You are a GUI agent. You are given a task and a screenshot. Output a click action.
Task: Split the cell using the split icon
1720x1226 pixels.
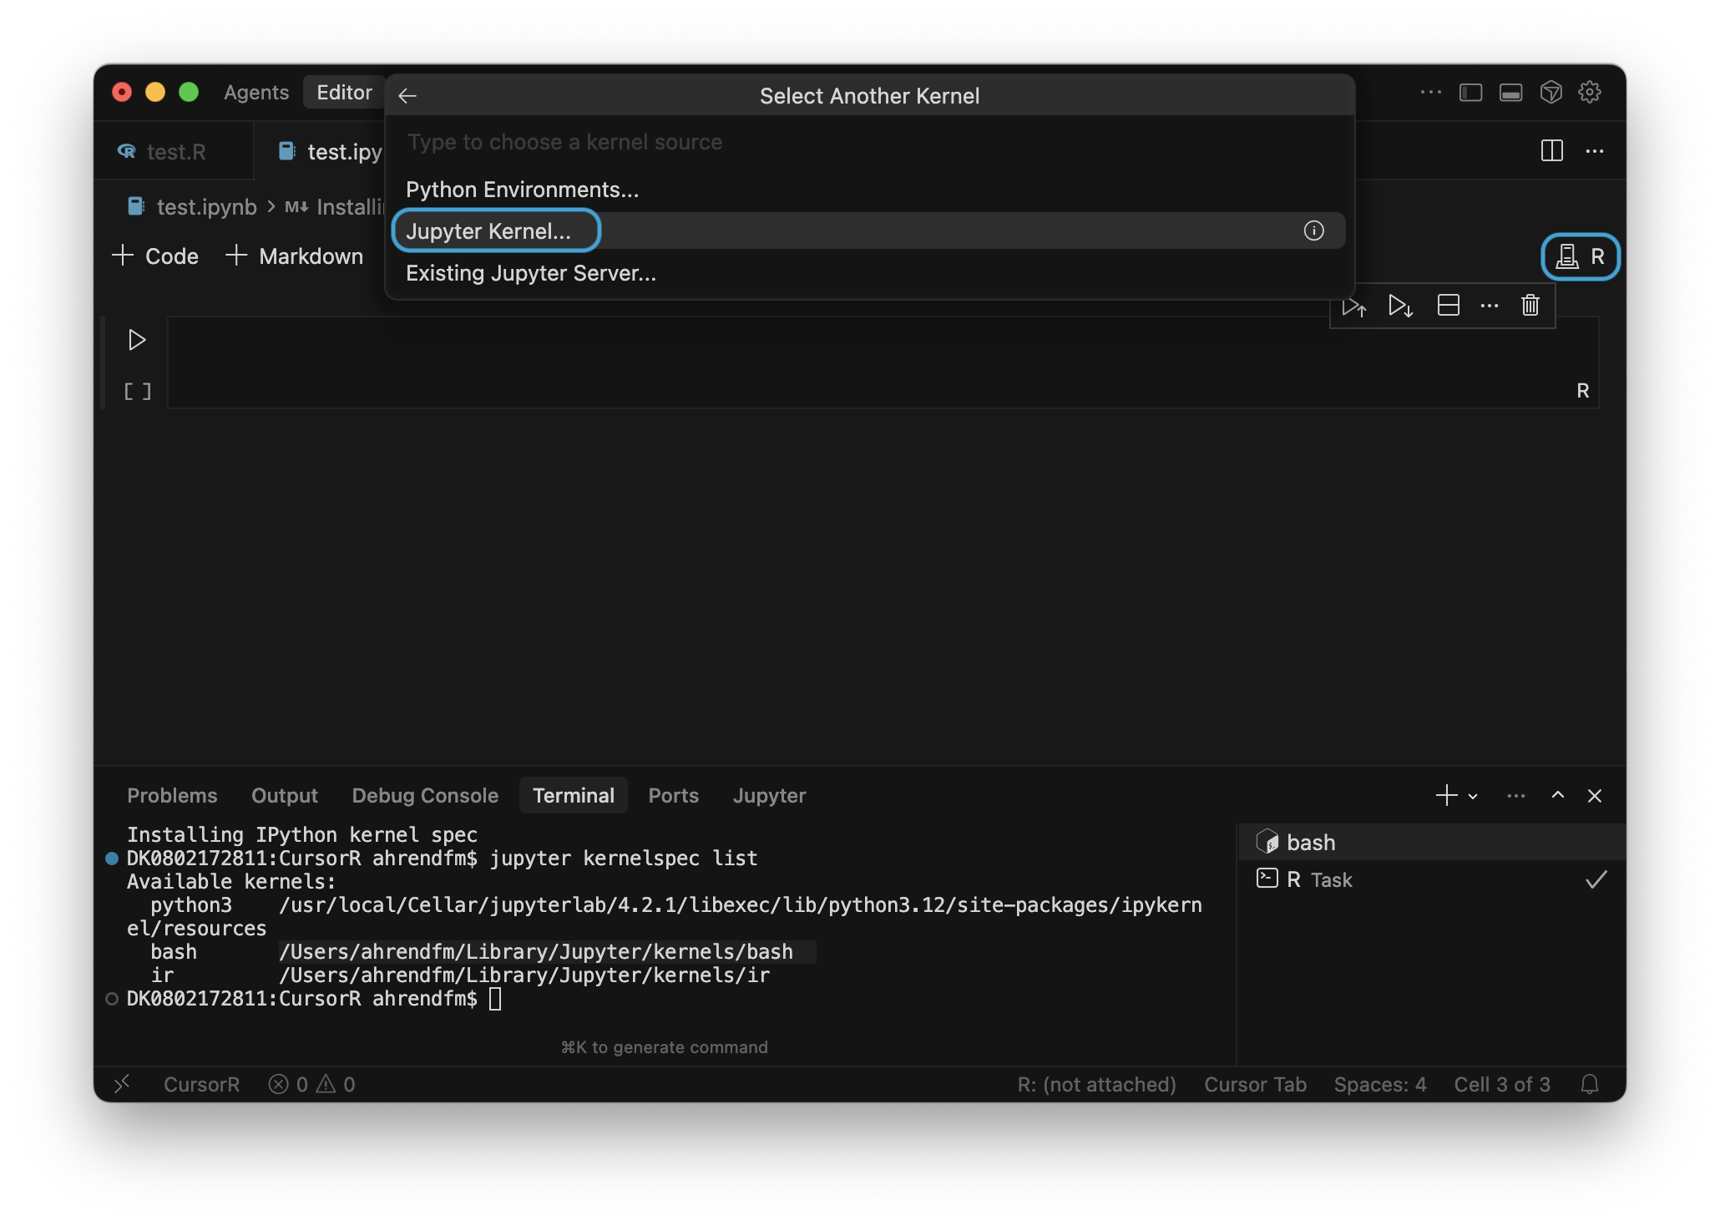pyautogui.click(x=1449, y=306)
